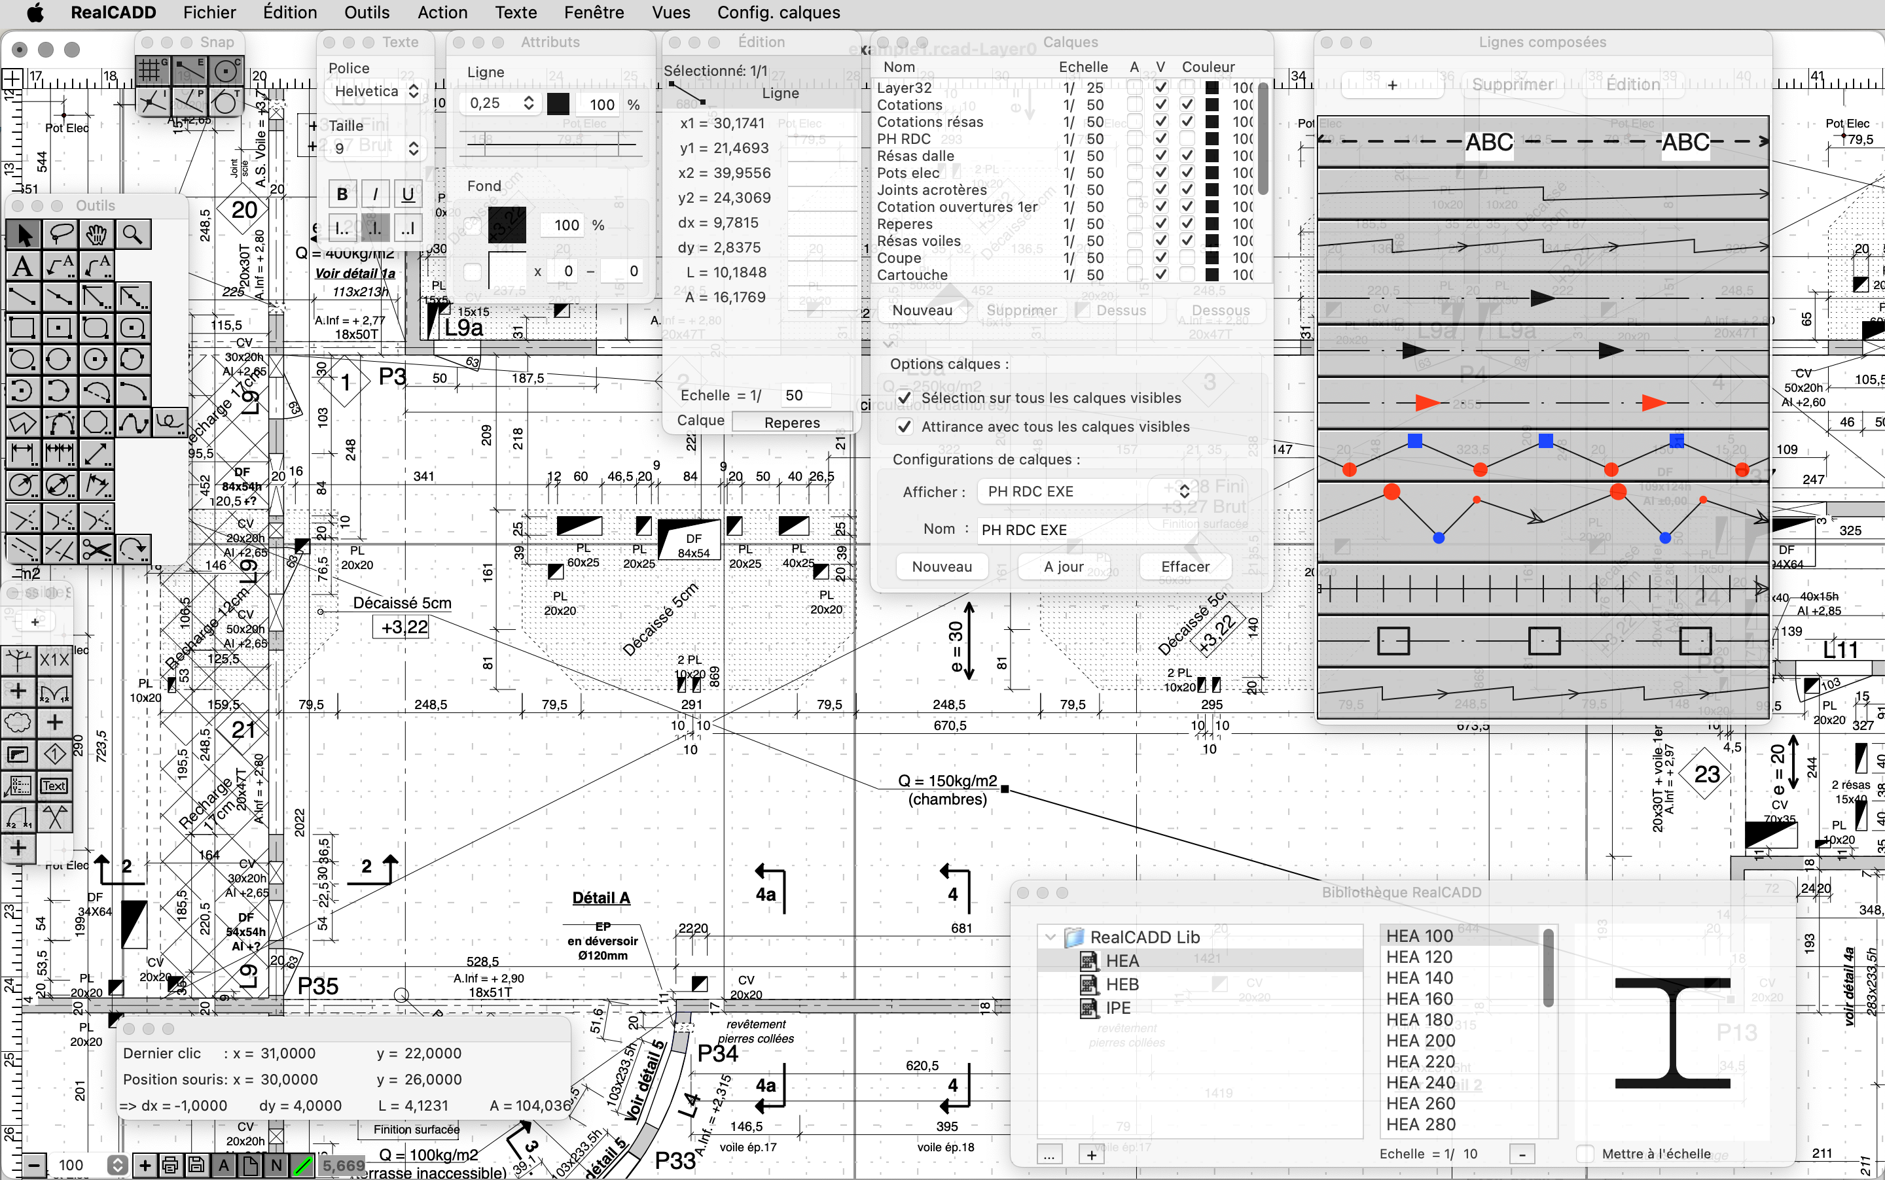
Task: Pick the magnifying glass zoom tool
Action: click(133, 234)
